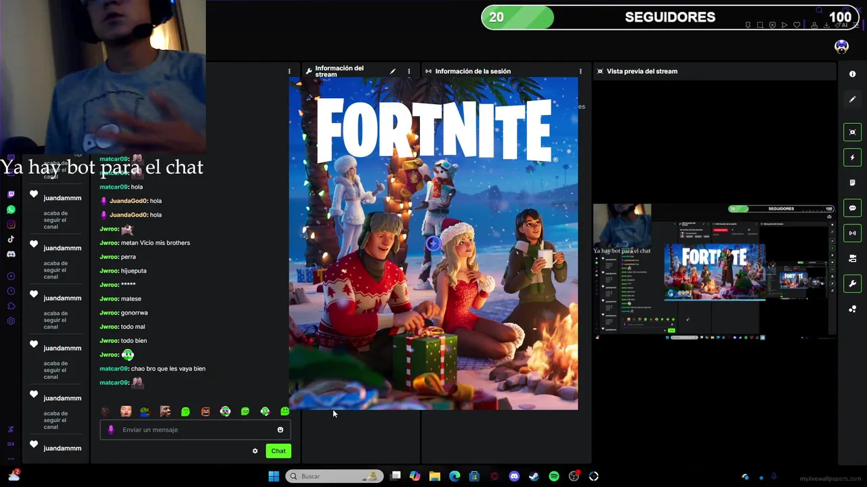Open browser settings gear in left sidebar

(11, 321)
